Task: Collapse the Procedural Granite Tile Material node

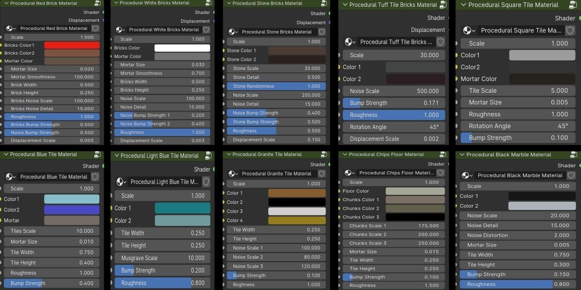Action: pos(229,155)
